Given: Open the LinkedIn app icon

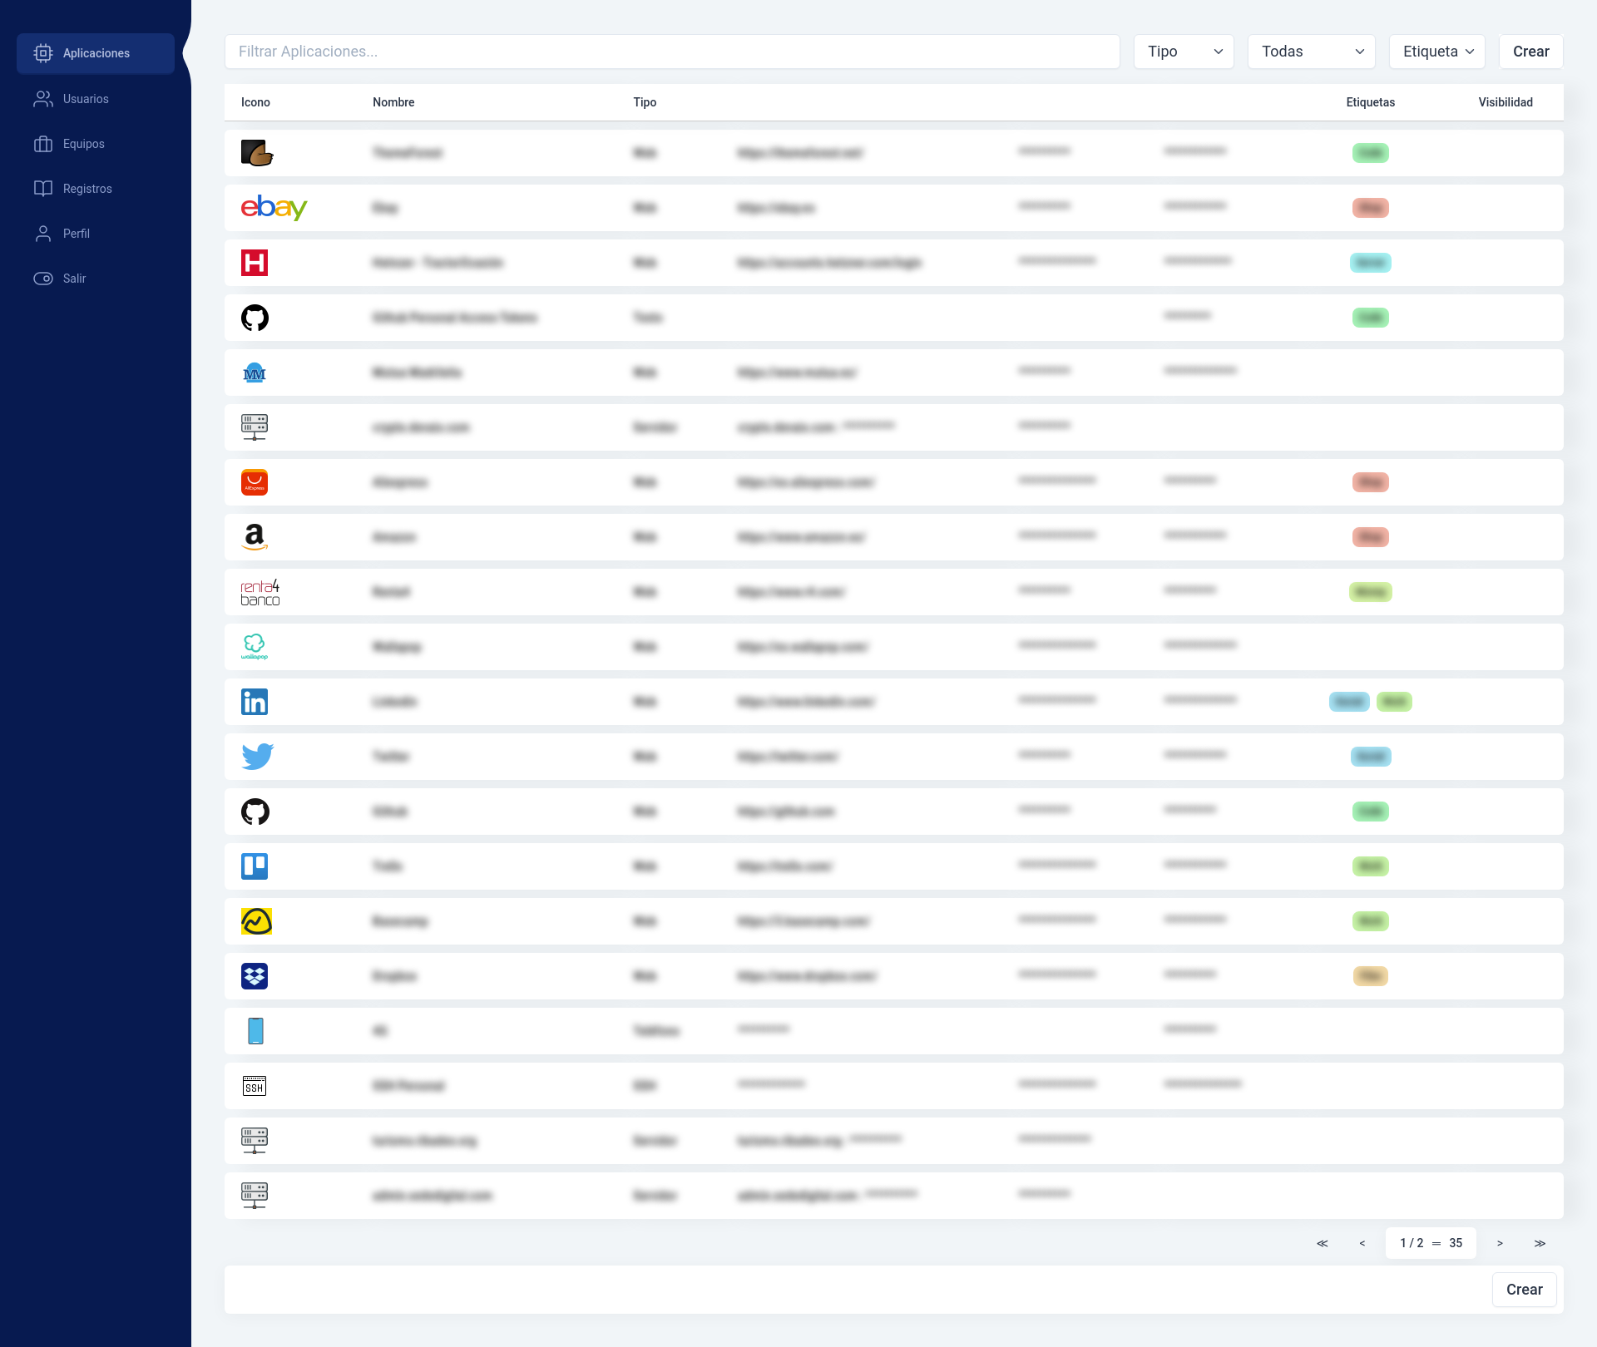Looking at the screenshot, I should [x=255, y=702].
